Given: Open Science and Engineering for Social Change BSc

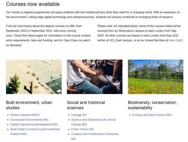Looking at the screenshot, I should pos(93,122).
